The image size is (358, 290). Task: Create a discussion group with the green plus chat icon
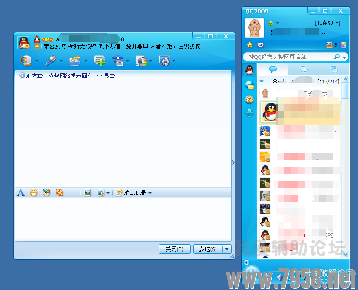click(99, 61)
